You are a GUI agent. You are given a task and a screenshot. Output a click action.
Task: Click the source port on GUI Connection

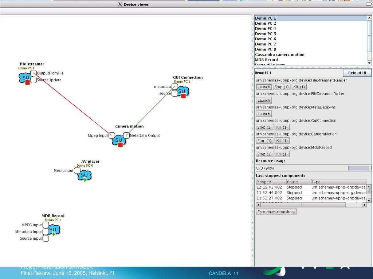tap(174, 93)
